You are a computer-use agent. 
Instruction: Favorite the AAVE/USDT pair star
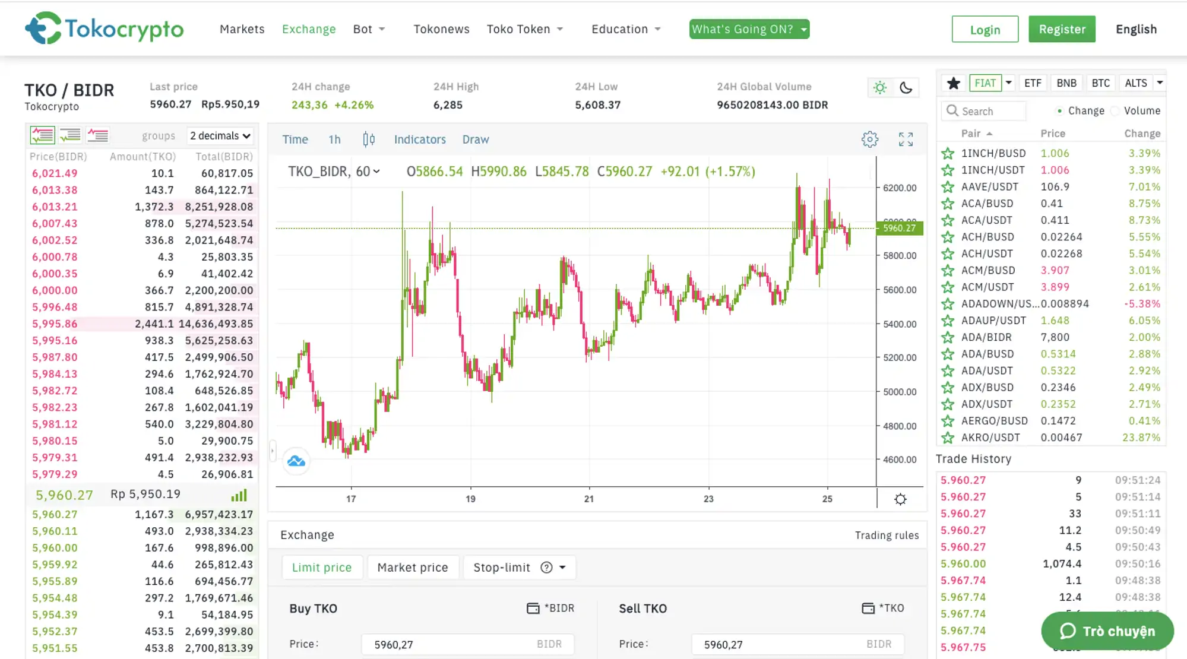click(x=948, y=187)
